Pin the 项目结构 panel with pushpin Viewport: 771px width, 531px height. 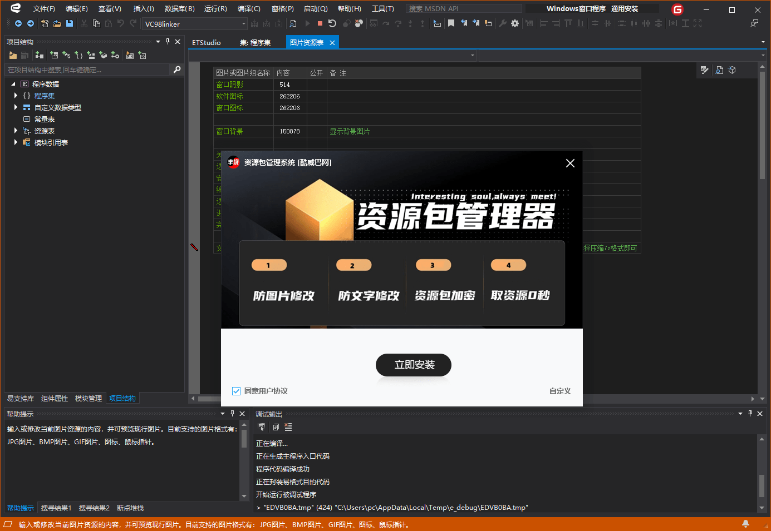(168, 42)
